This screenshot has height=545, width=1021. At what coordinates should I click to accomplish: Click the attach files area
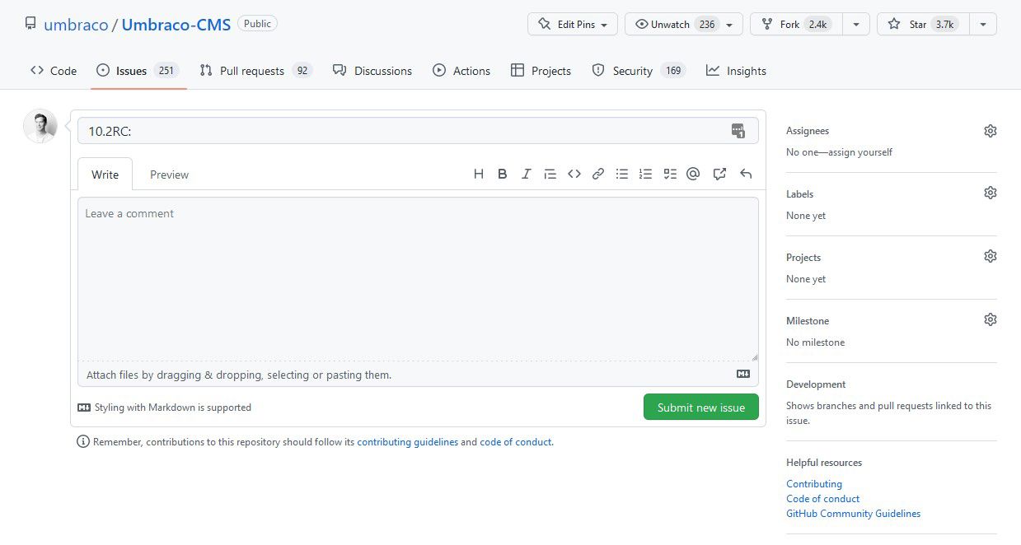pyautogui.click(x=418, y=374)
